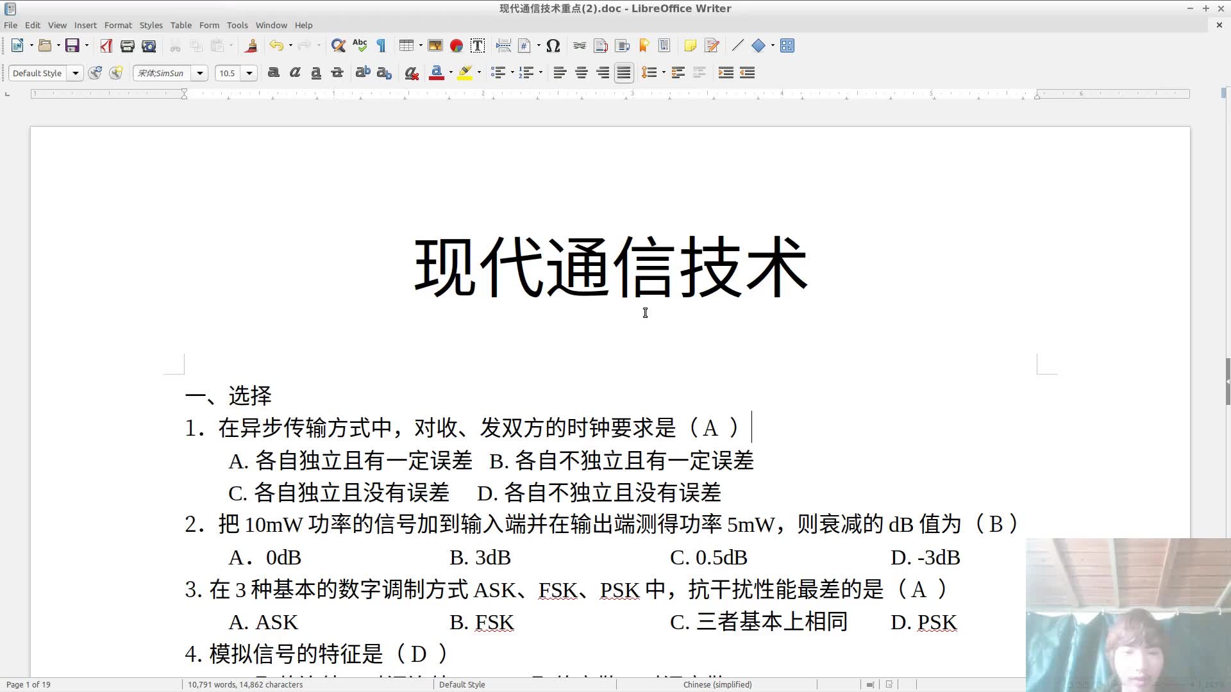The width and height of the screenshot is (1231, 692).
Task: Toggle justified paragraph alignment
Action: tap(623, 72)
